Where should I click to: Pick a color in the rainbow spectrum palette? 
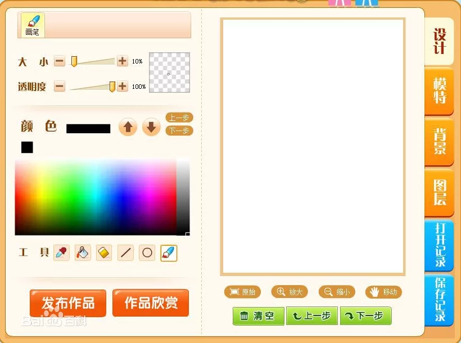click(x=96, y=197)
